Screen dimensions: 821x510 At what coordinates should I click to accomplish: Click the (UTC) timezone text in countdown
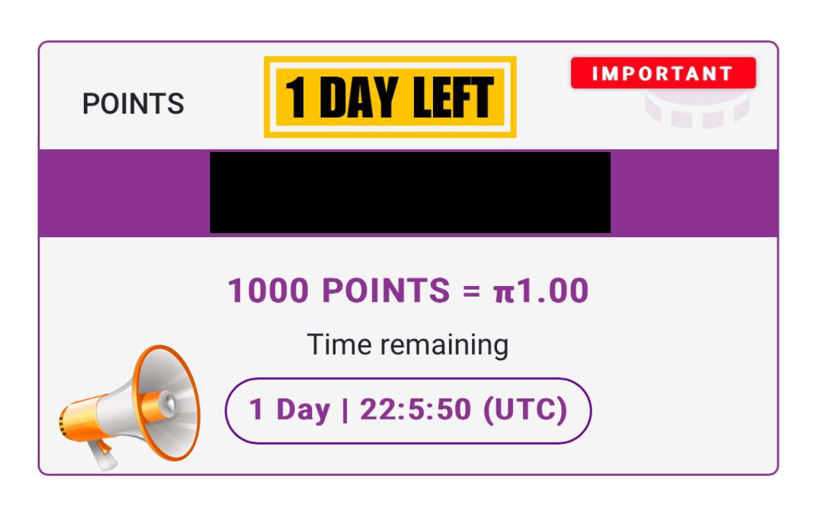(526, 410)
